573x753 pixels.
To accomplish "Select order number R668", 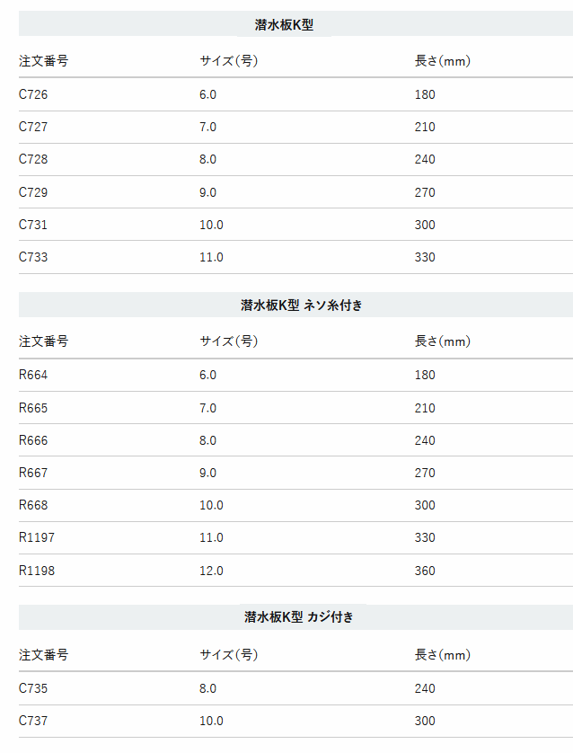I will click(33, 505).
